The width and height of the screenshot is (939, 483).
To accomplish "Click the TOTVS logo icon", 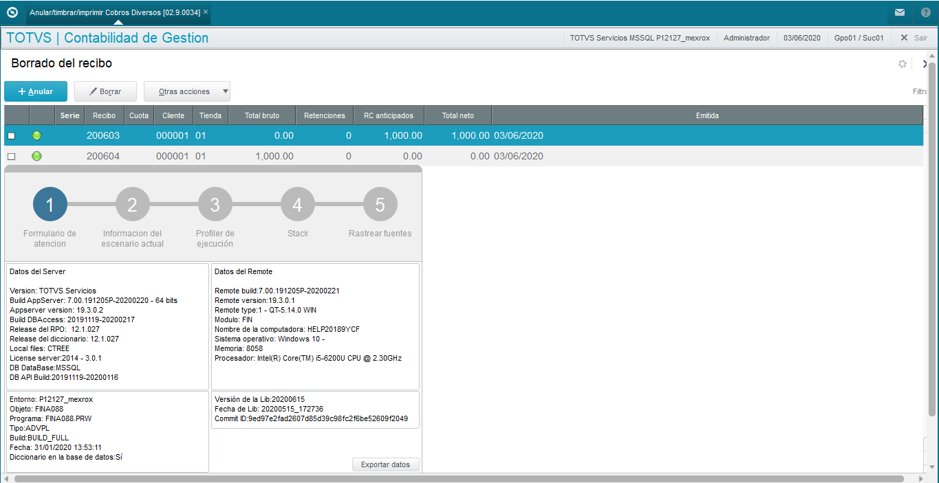I will click(12, 12).
